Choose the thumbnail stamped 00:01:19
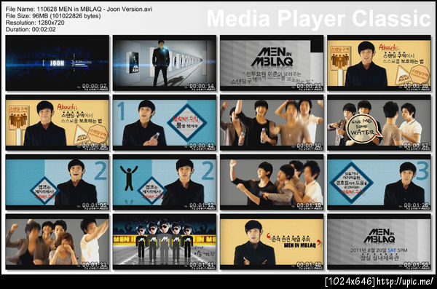 (x=272, y=182)
